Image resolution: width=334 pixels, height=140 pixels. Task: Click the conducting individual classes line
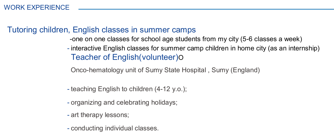115,128
